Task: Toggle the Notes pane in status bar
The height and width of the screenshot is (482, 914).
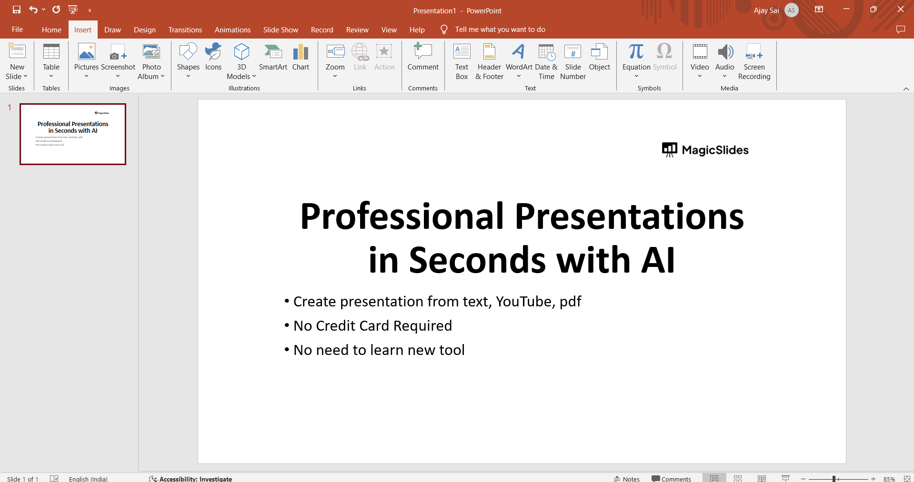Action: point(627,479)
